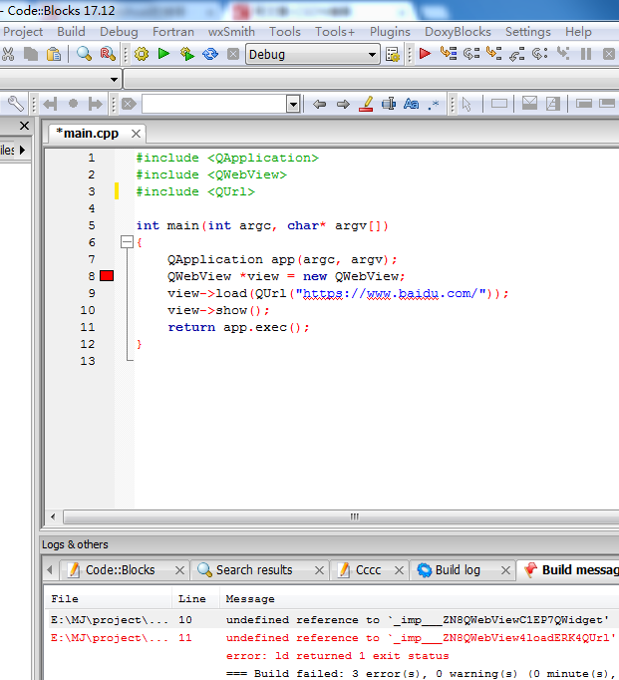Open the Debug build target dropdown

pos(370,54)
